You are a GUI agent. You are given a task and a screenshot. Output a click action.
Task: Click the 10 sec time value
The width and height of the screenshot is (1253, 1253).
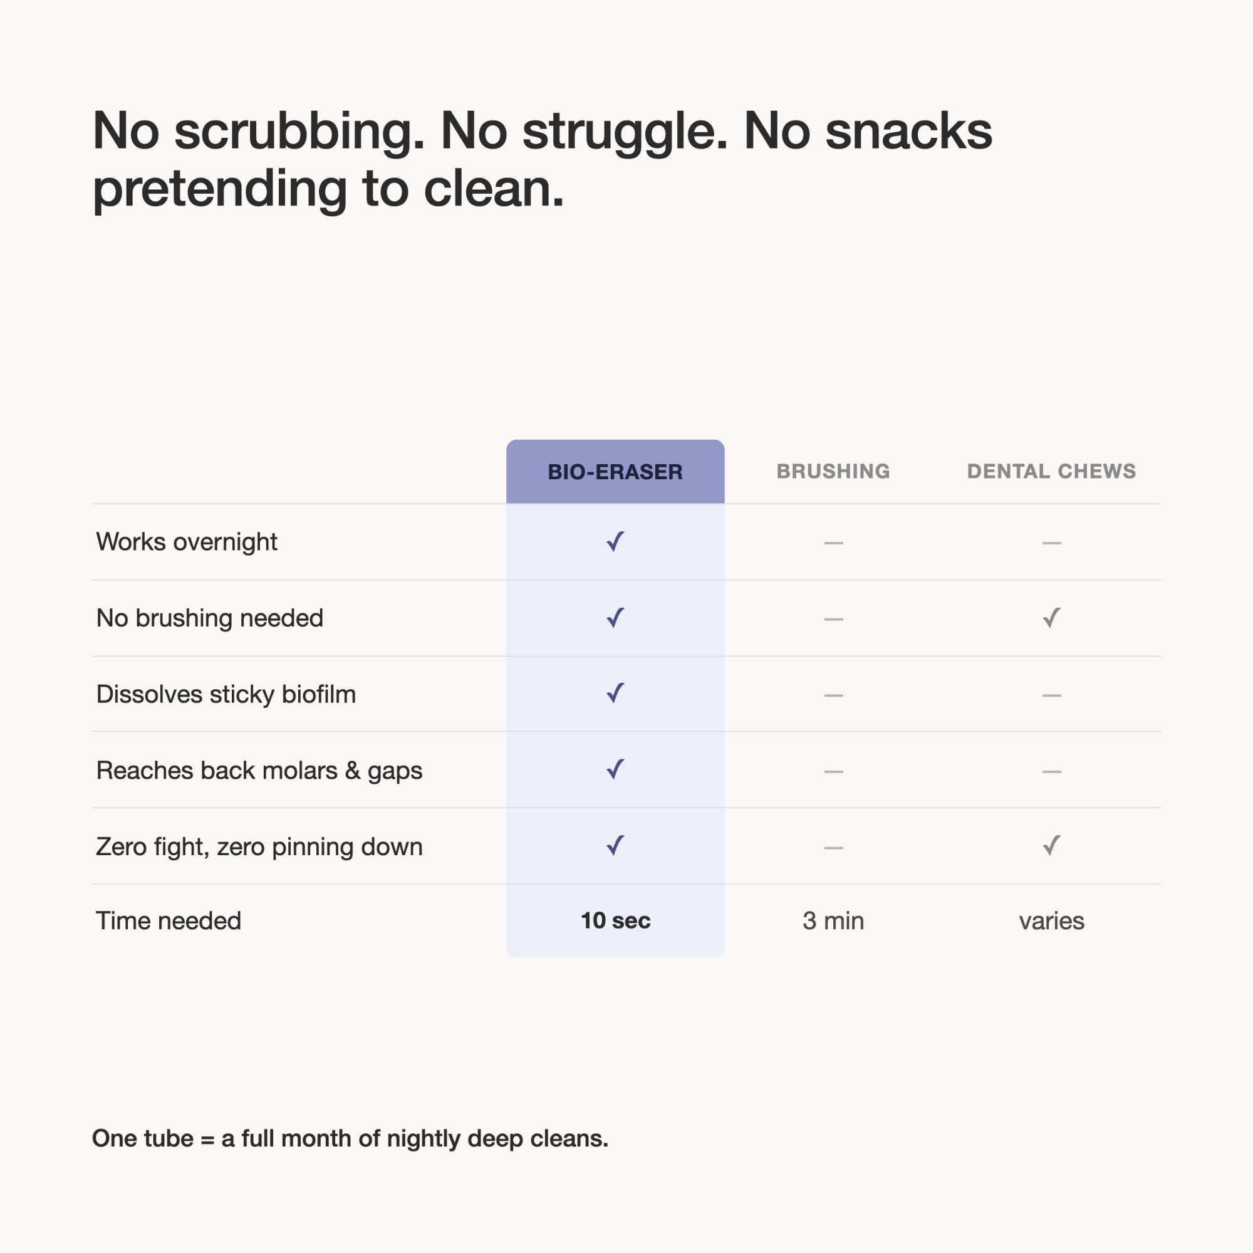[x=615, y=920]
